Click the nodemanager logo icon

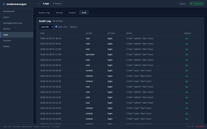click(4, 4)
